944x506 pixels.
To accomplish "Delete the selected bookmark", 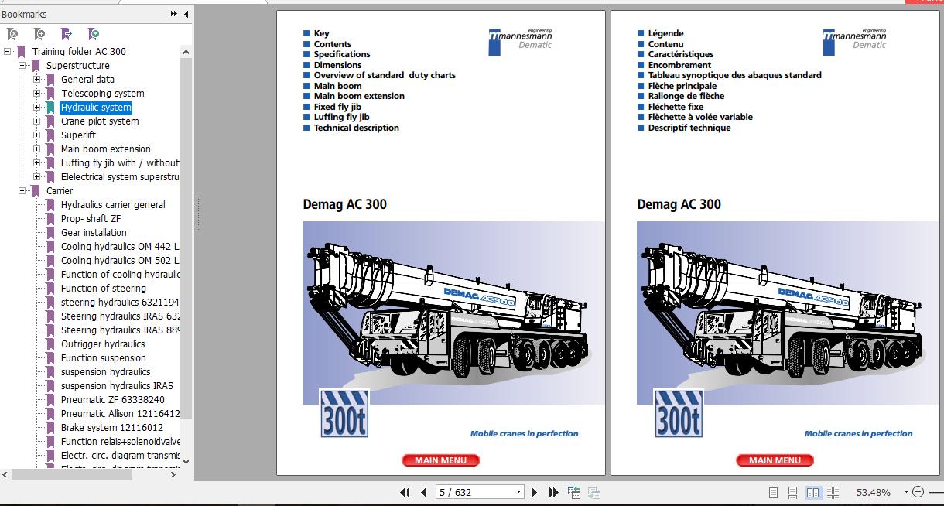I will pyautogui.click(x=12, y=34).
